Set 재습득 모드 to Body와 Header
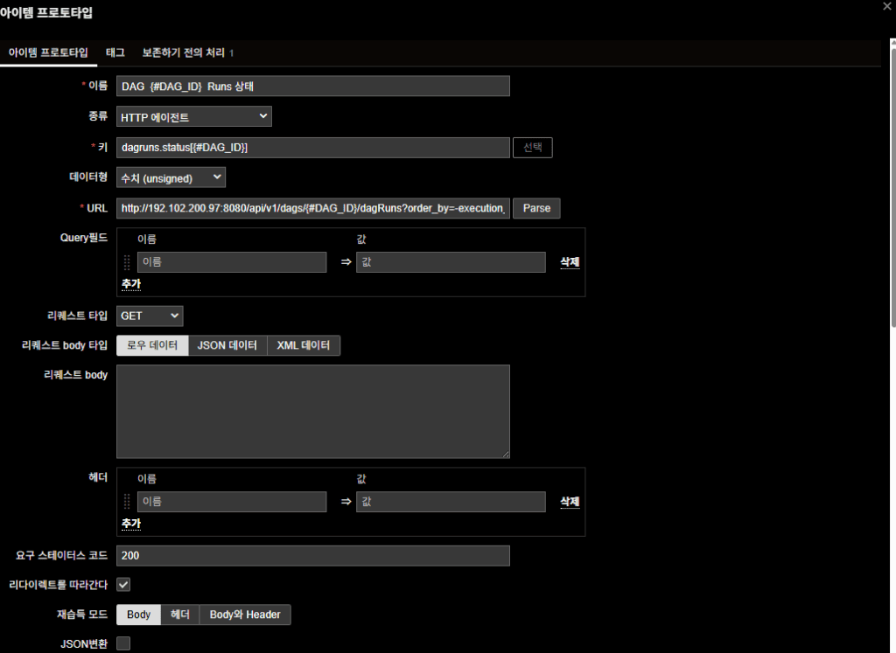896x653 pixels. point(245,615)
